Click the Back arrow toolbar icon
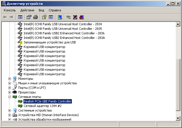This screenshot has height=128, width=182. (5, 17)
